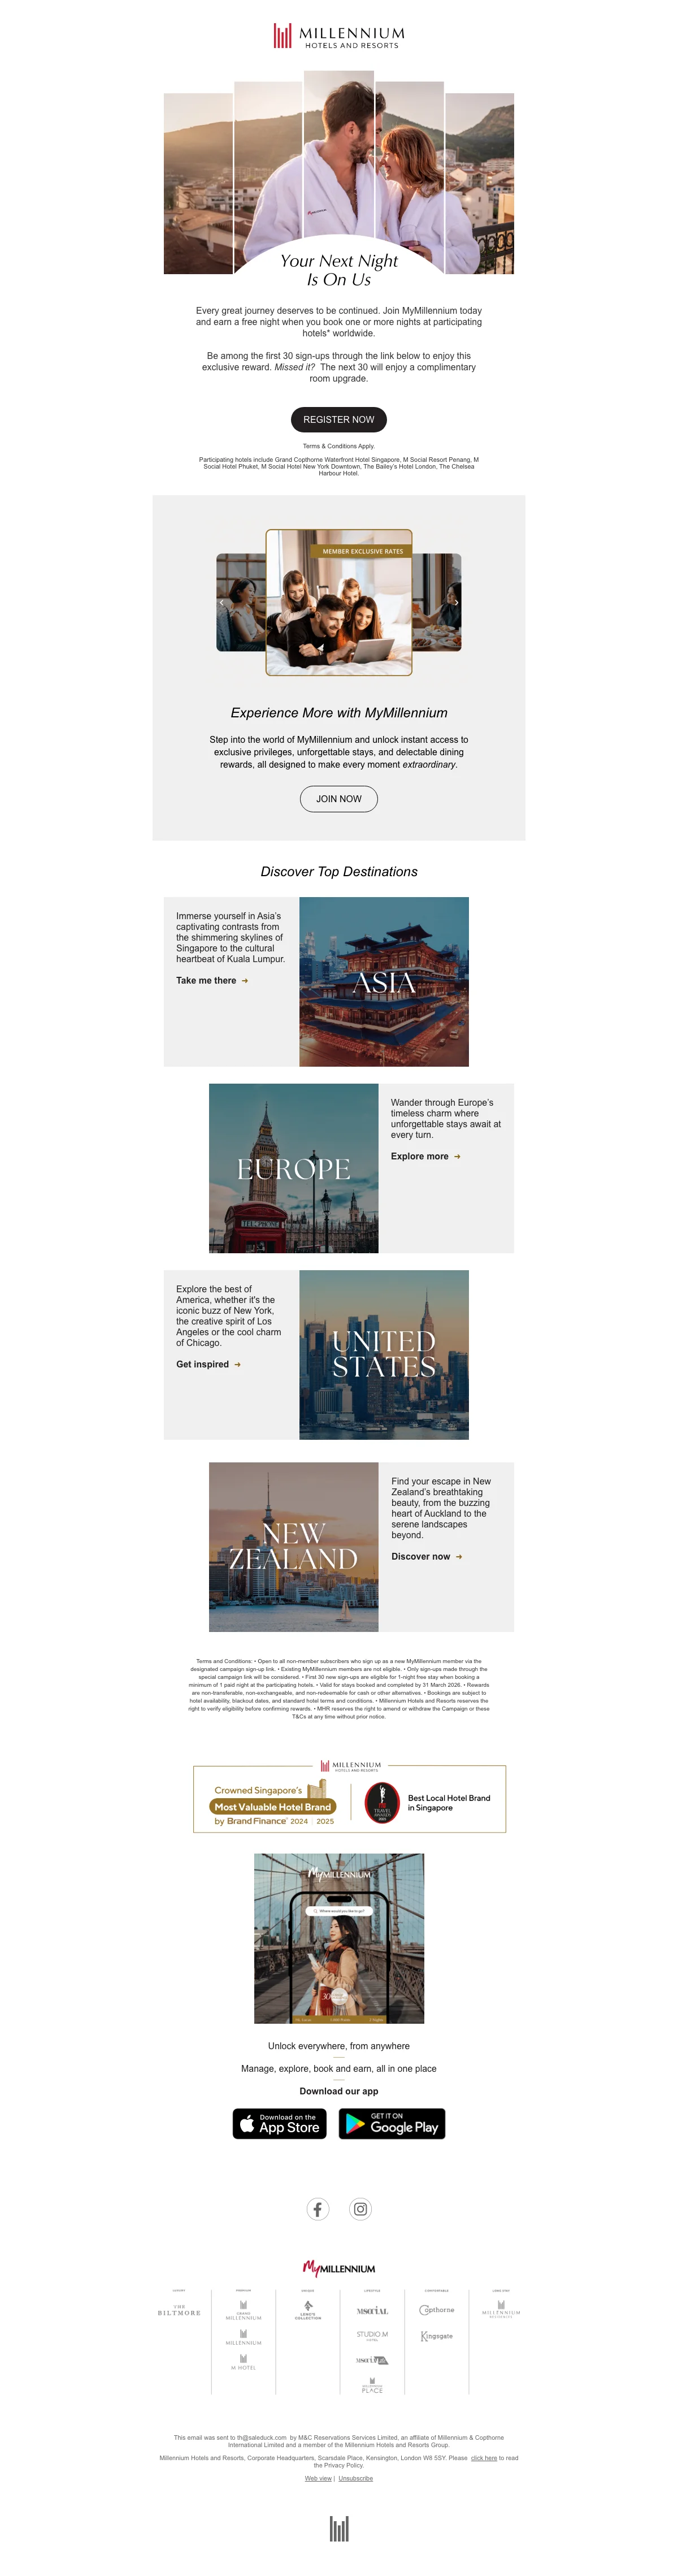Open the New Zealand destination image
The image size is (678, 2576).
pyautogui.click(x=294, y=1548)
